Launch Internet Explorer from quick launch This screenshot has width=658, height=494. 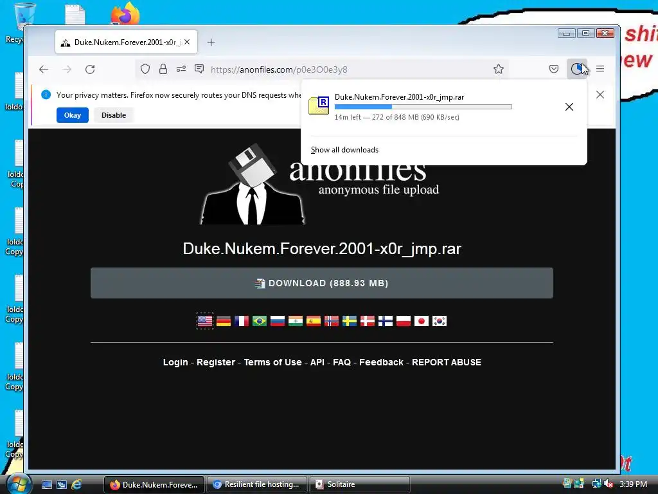click(76, 484)
